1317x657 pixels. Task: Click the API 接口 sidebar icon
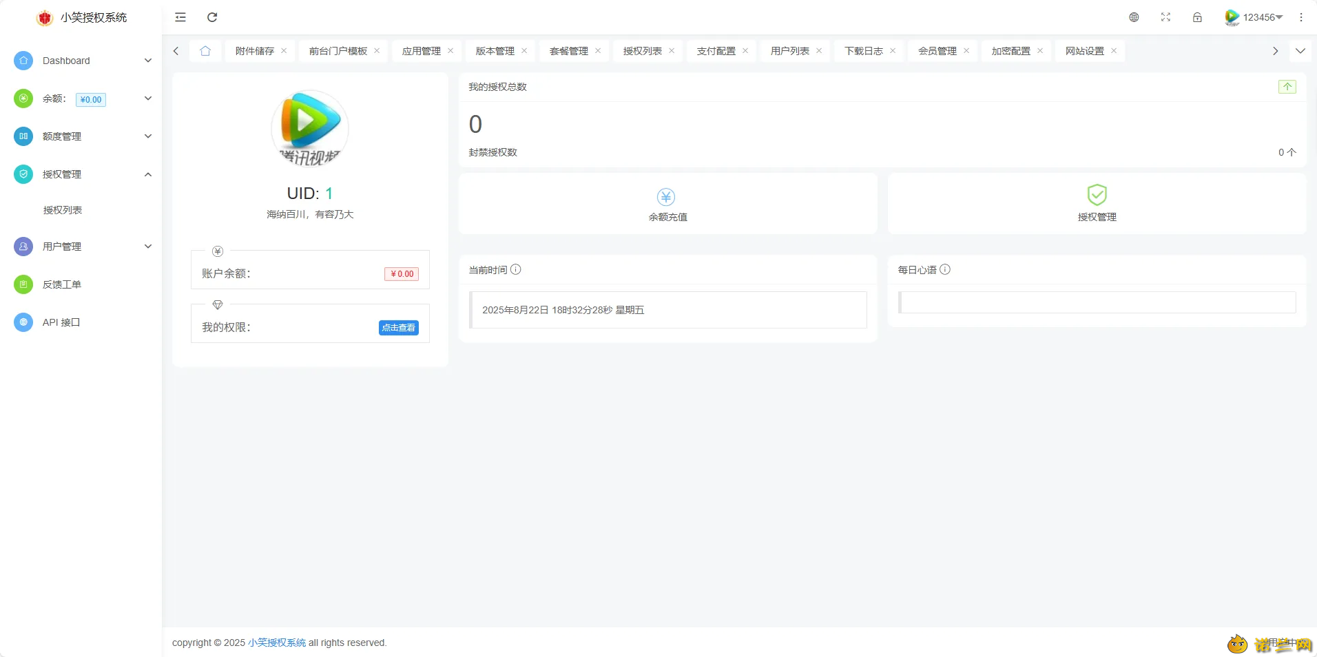23,322
